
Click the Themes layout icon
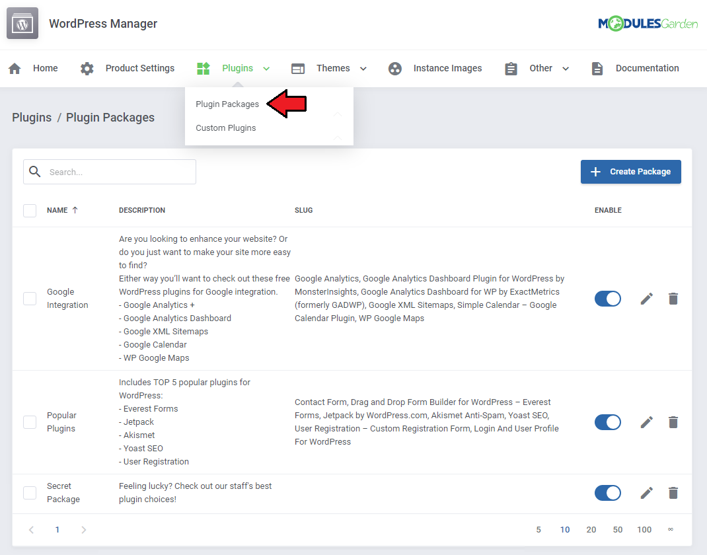(x=298, y=69)
